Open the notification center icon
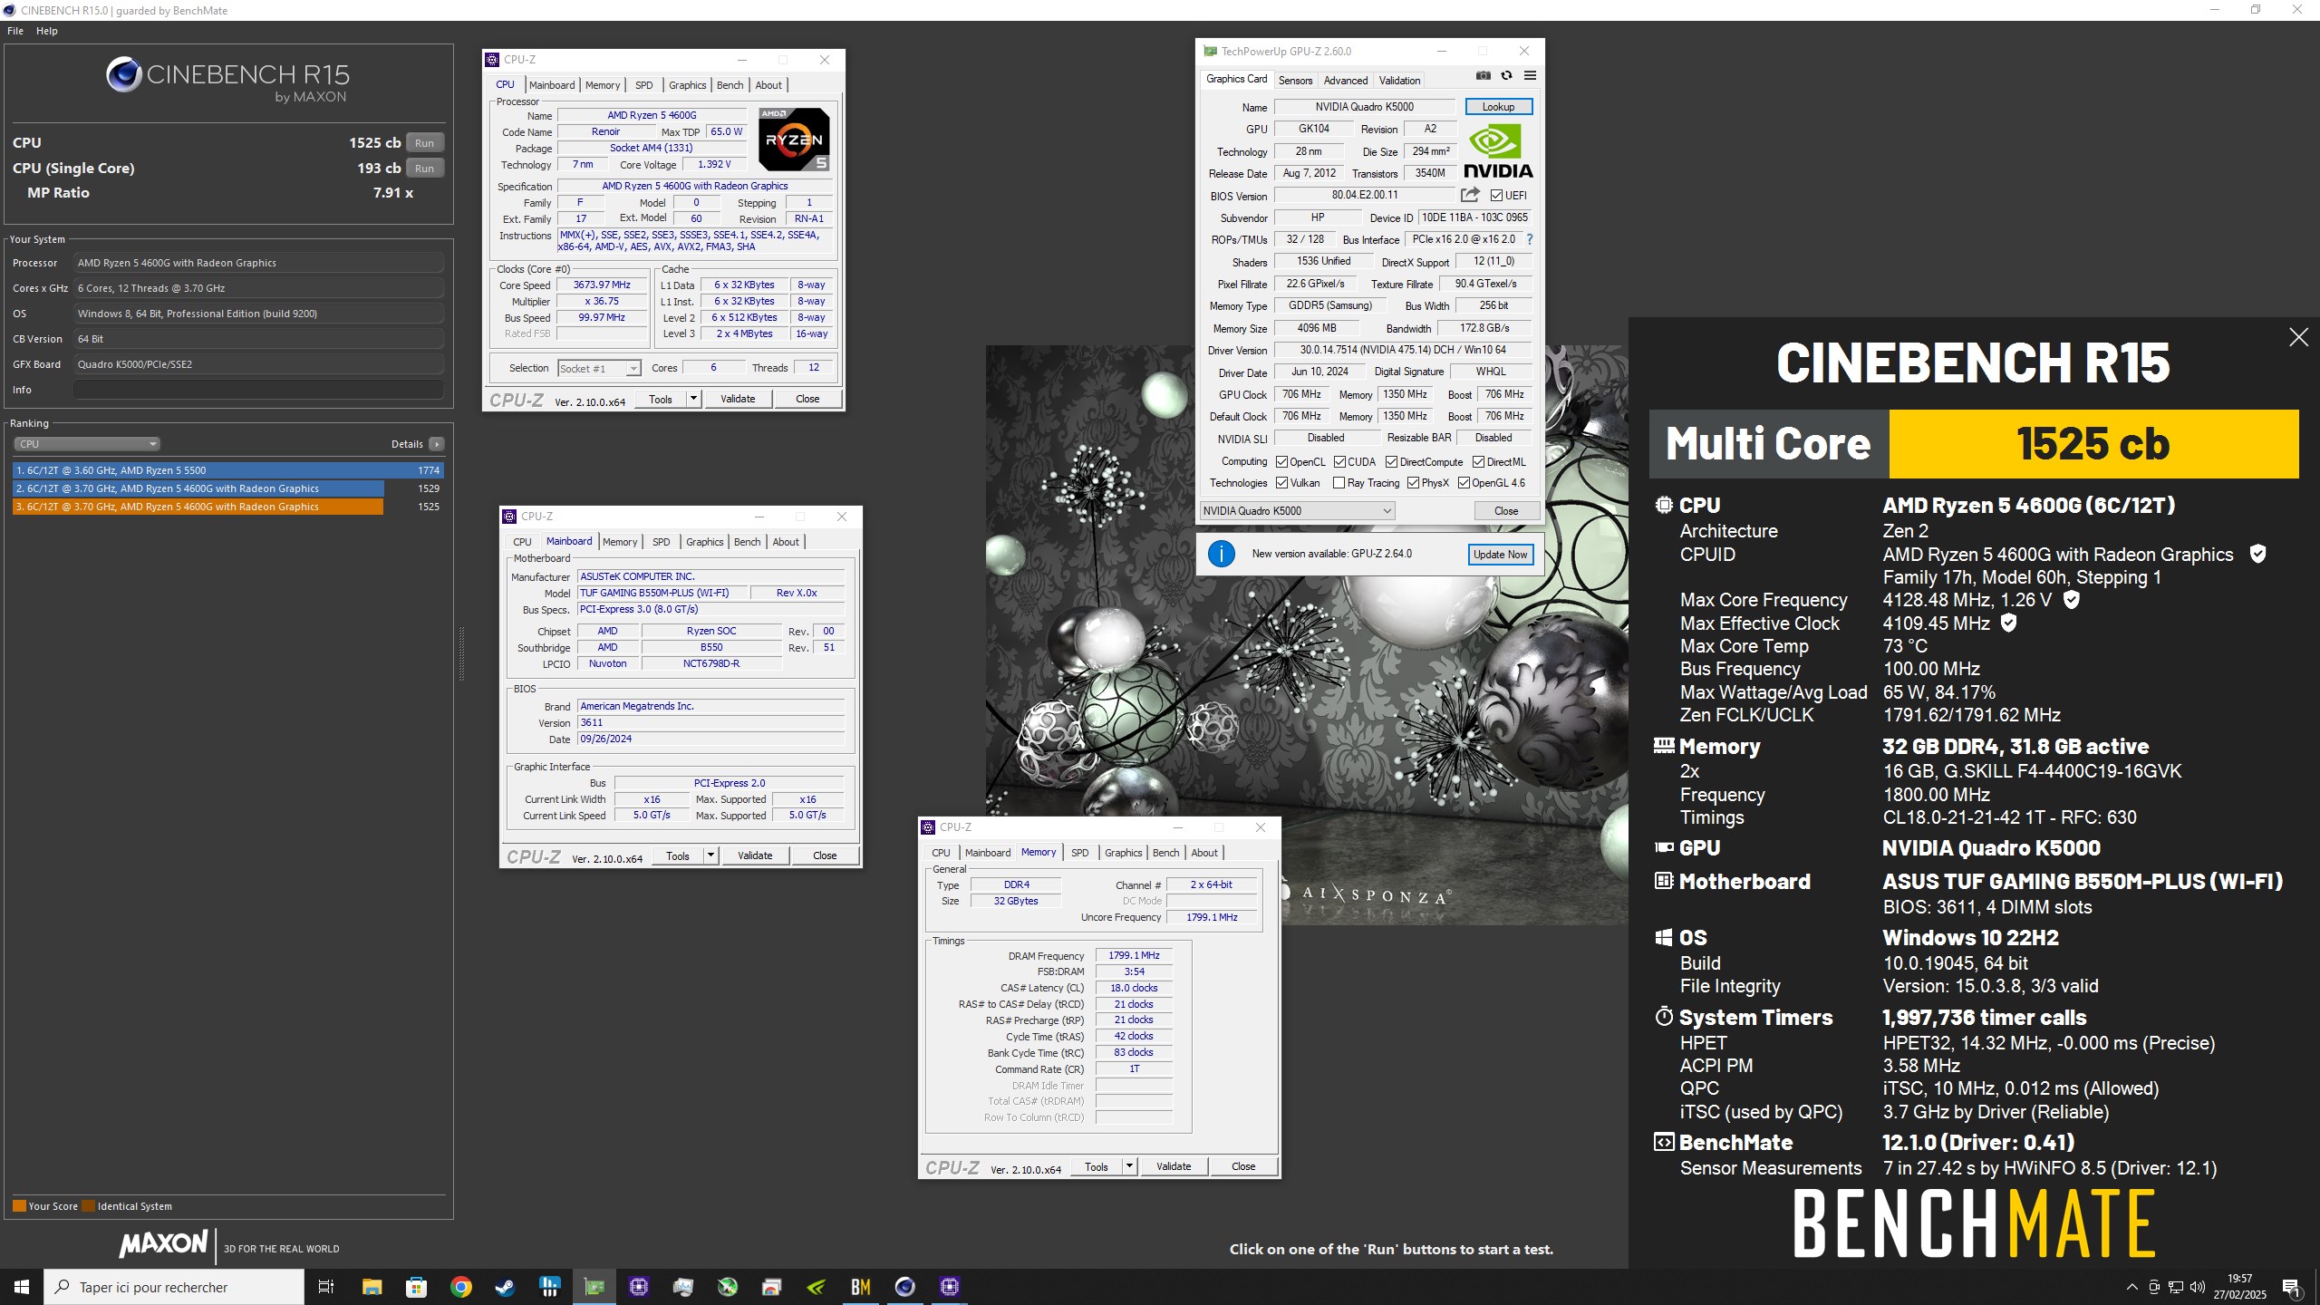 (x=2292, y=1287)
